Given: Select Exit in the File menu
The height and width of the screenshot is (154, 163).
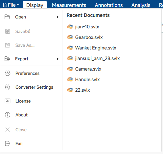Looking at the screenshot, I should tap(31, 143).
